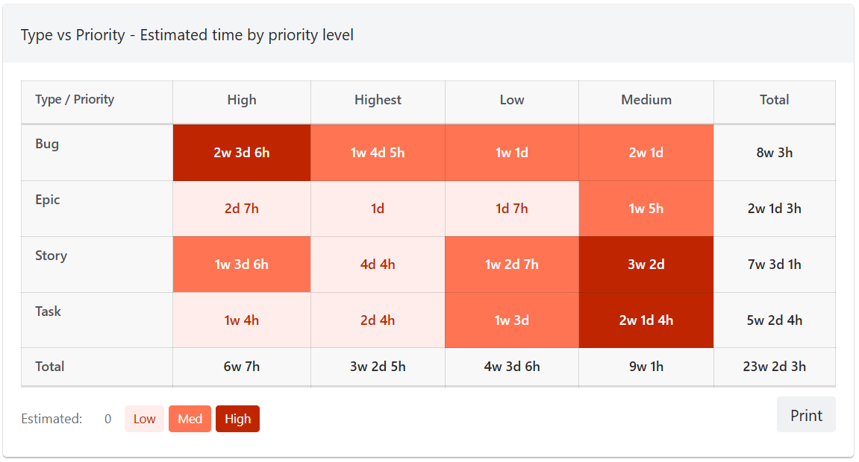Select the Story Medium cell 3w 2d
This screenshot has width=859, height=462.
(x=646, y=265)
